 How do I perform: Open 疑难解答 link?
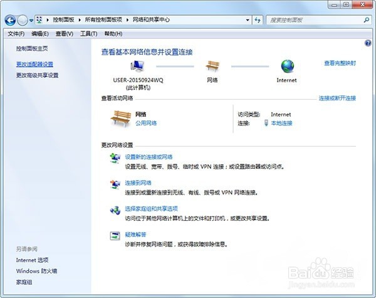pos(135,235)
